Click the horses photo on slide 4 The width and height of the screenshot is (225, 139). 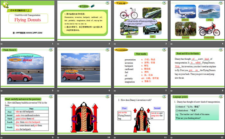[x=185, y=29]
